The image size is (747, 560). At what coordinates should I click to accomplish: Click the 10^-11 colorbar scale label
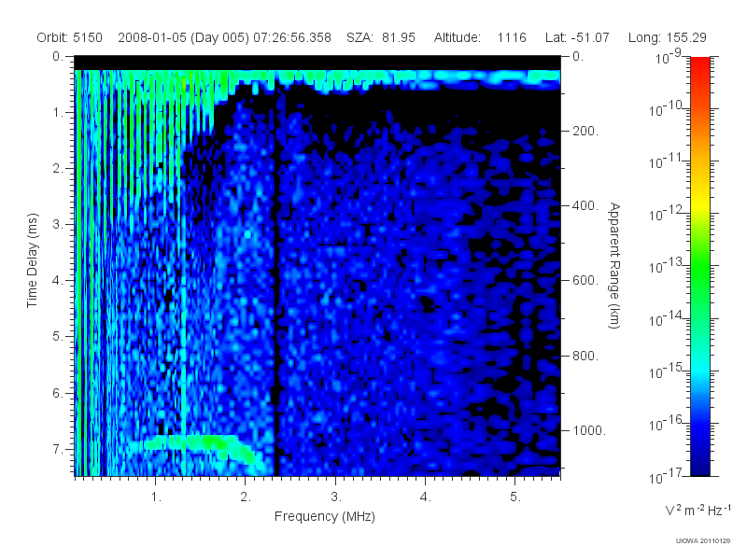point(667,161)
